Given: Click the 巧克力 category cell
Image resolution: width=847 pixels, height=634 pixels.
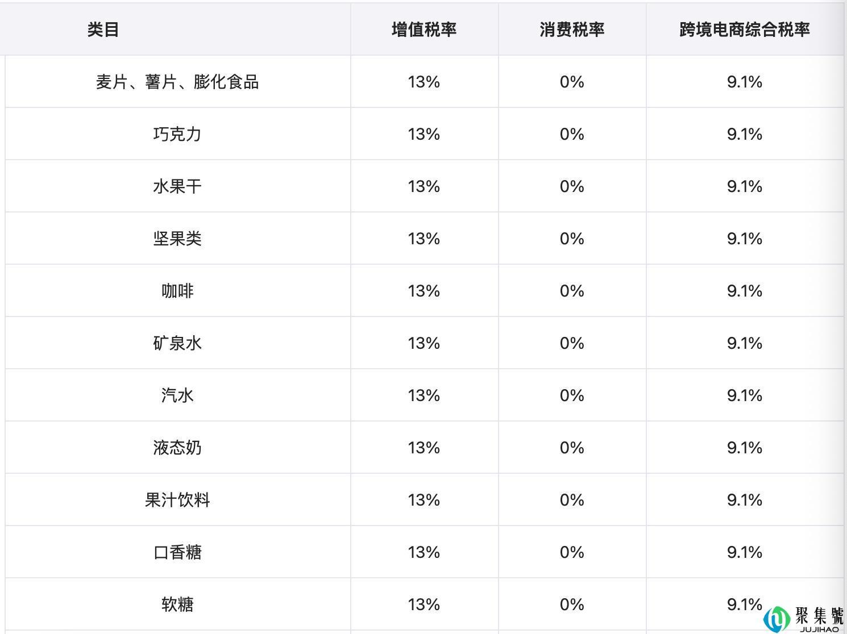Looking at the screenshot, I should point(177,134).
